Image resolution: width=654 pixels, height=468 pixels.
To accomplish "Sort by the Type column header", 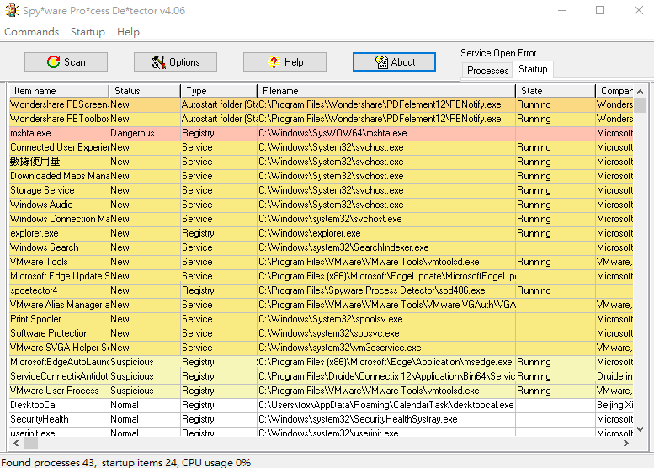I will (219, 91).
